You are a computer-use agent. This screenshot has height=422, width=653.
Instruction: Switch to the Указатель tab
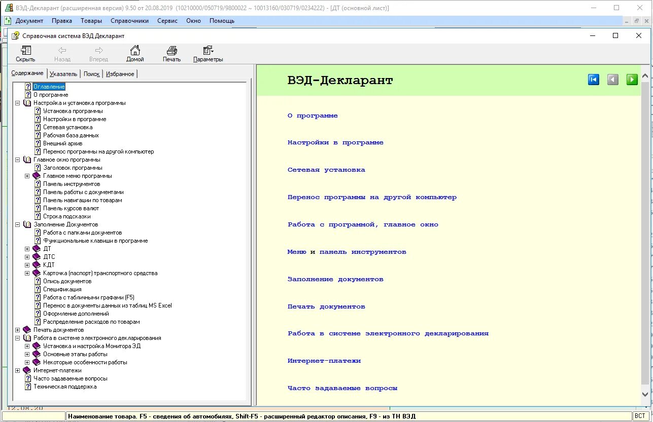[x=63, y=74]
